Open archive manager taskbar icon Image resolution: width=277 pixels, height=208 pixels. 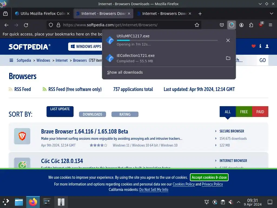coord(61,202)
